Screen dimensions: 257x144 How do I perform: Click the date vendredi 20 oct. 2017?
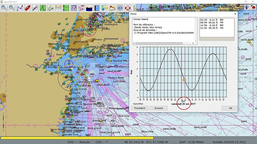(x=183, y=104)
